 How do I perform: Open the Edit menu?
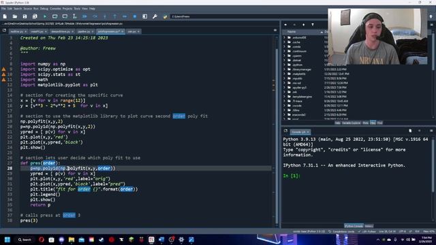click(10, 9)
